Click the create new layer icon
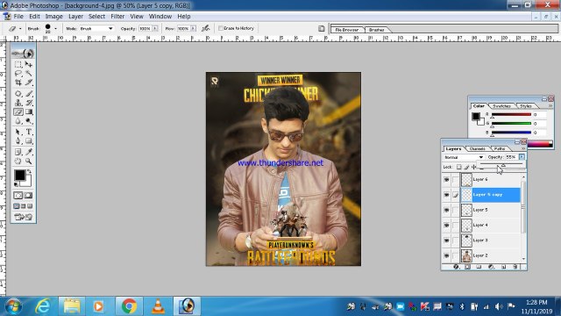The image size is (561, 316). point(503,267)
